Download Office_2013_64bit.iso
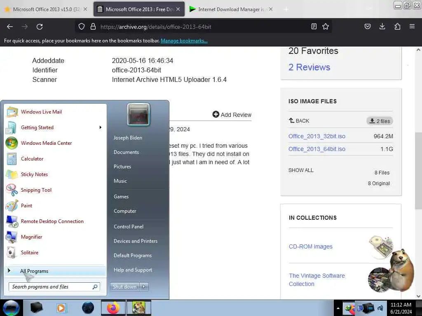 point(317,149)
